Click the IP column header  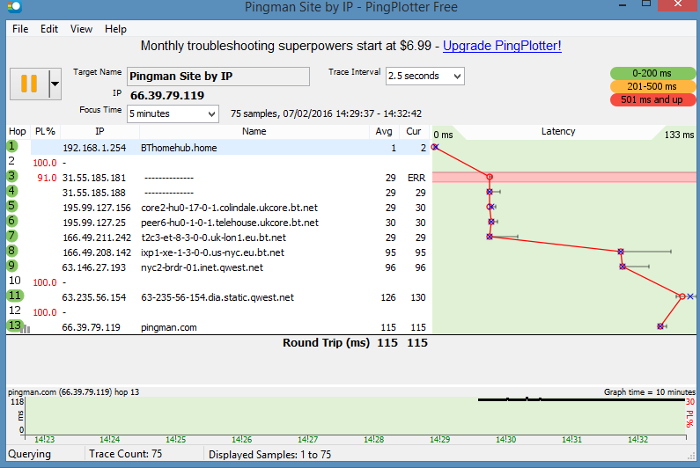tap(99, 132)
